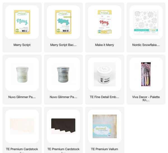Viewport: 168px width, 153px height.
Task: Click the silver Nuvo Glimmer Paste jar
Action: 63,74
